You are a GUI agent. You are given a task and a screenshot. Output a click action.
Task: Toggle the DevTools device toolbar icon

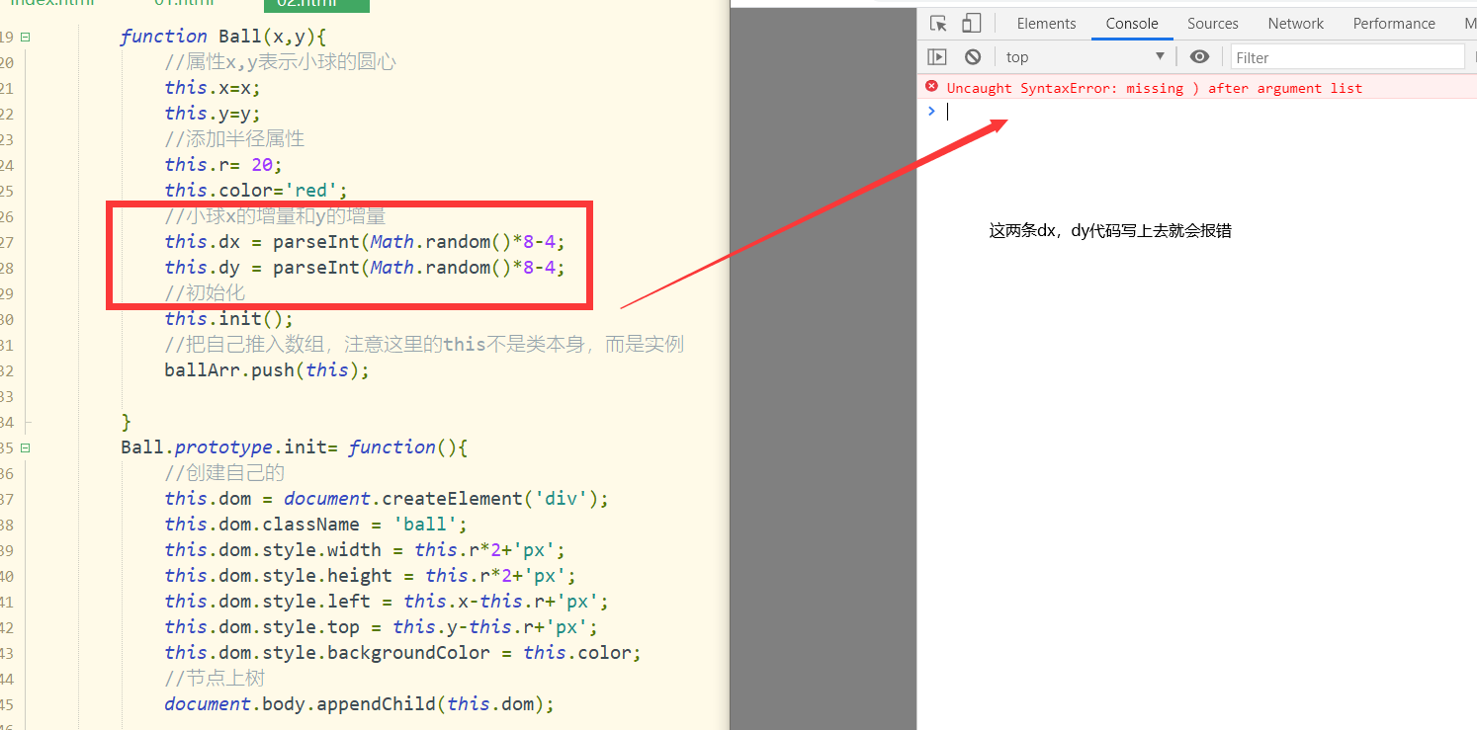pos(971,24)
